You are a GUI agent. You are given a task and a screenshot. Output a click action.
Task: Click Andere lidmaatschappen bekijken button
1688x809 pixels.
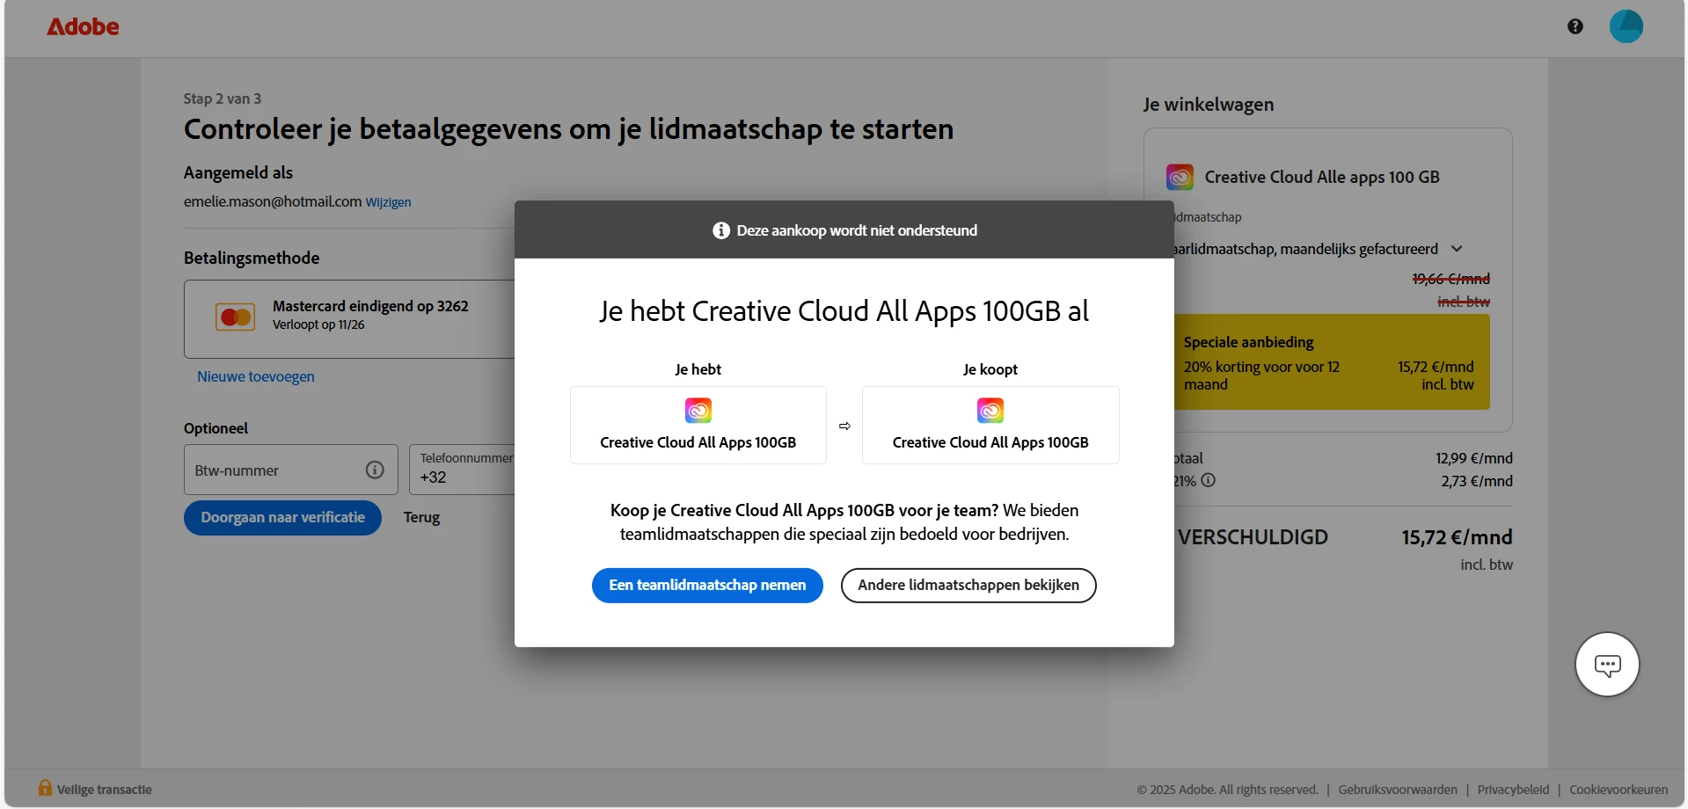pos(968,586)
